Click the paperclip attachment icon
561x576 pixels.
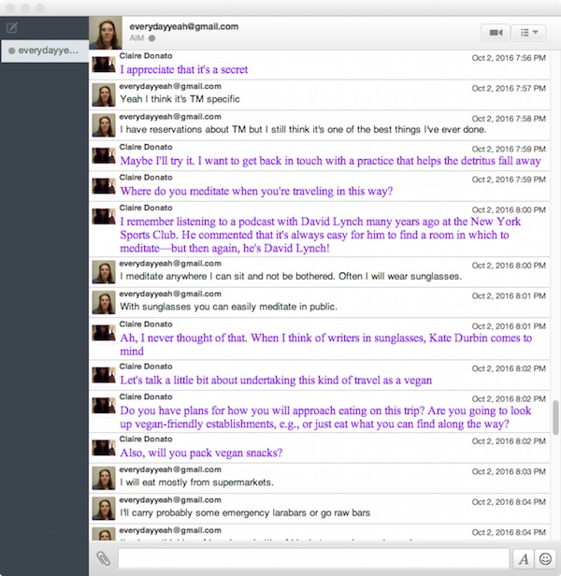click(103, 559)
